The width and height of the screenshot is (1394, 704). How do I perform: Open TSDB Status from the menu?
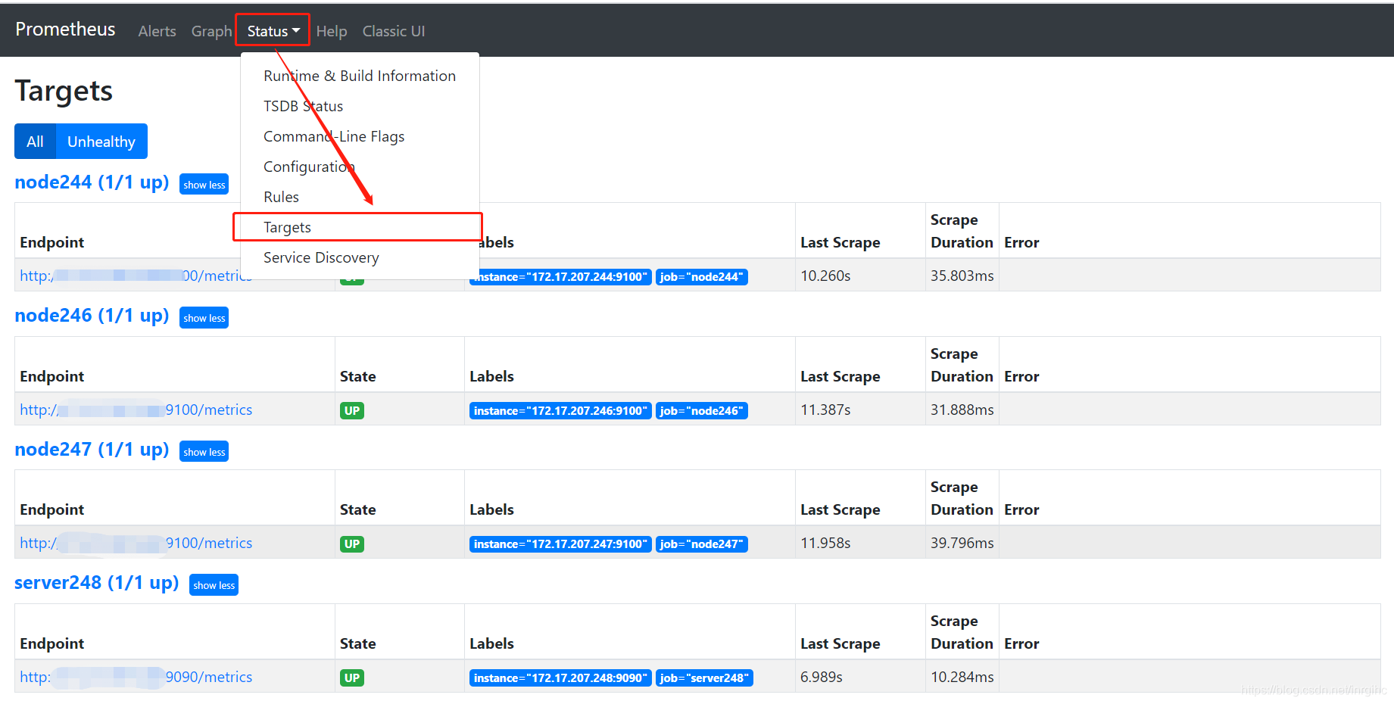point(360,106)
